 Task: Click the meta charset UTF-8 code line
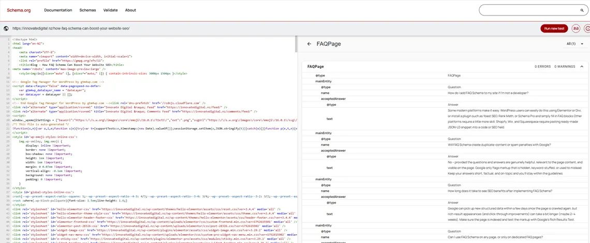pos(37,52)
